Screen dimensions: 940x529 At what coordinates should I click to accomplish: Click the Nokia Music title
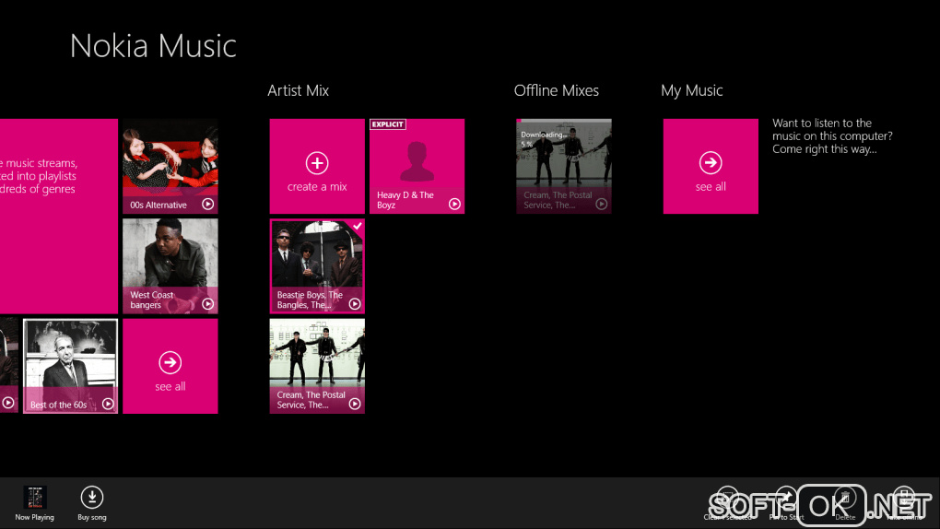(x=154, y=45)
